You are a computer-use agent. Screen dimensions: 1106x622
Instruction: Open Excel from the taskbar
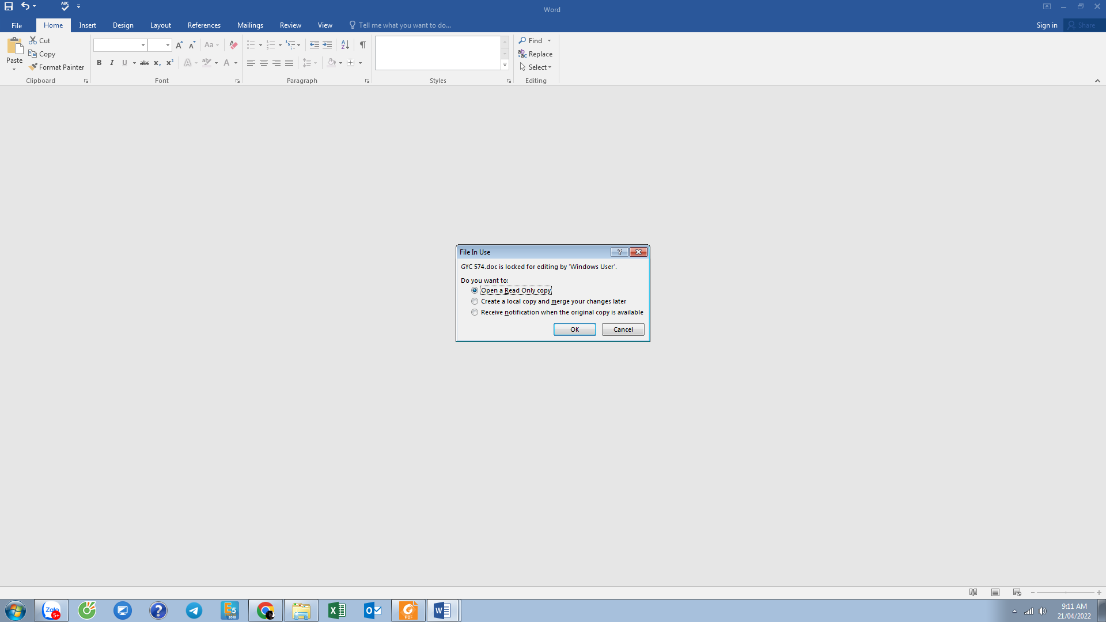coord(336,610)
